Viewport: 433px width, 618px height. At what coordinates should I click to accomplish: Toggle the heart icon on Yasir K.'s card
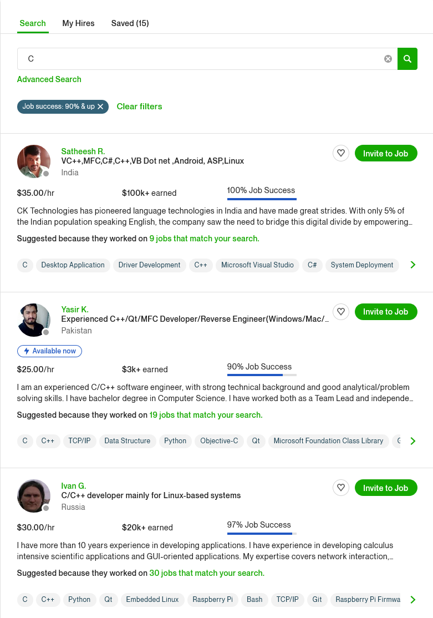coord(341,312)
